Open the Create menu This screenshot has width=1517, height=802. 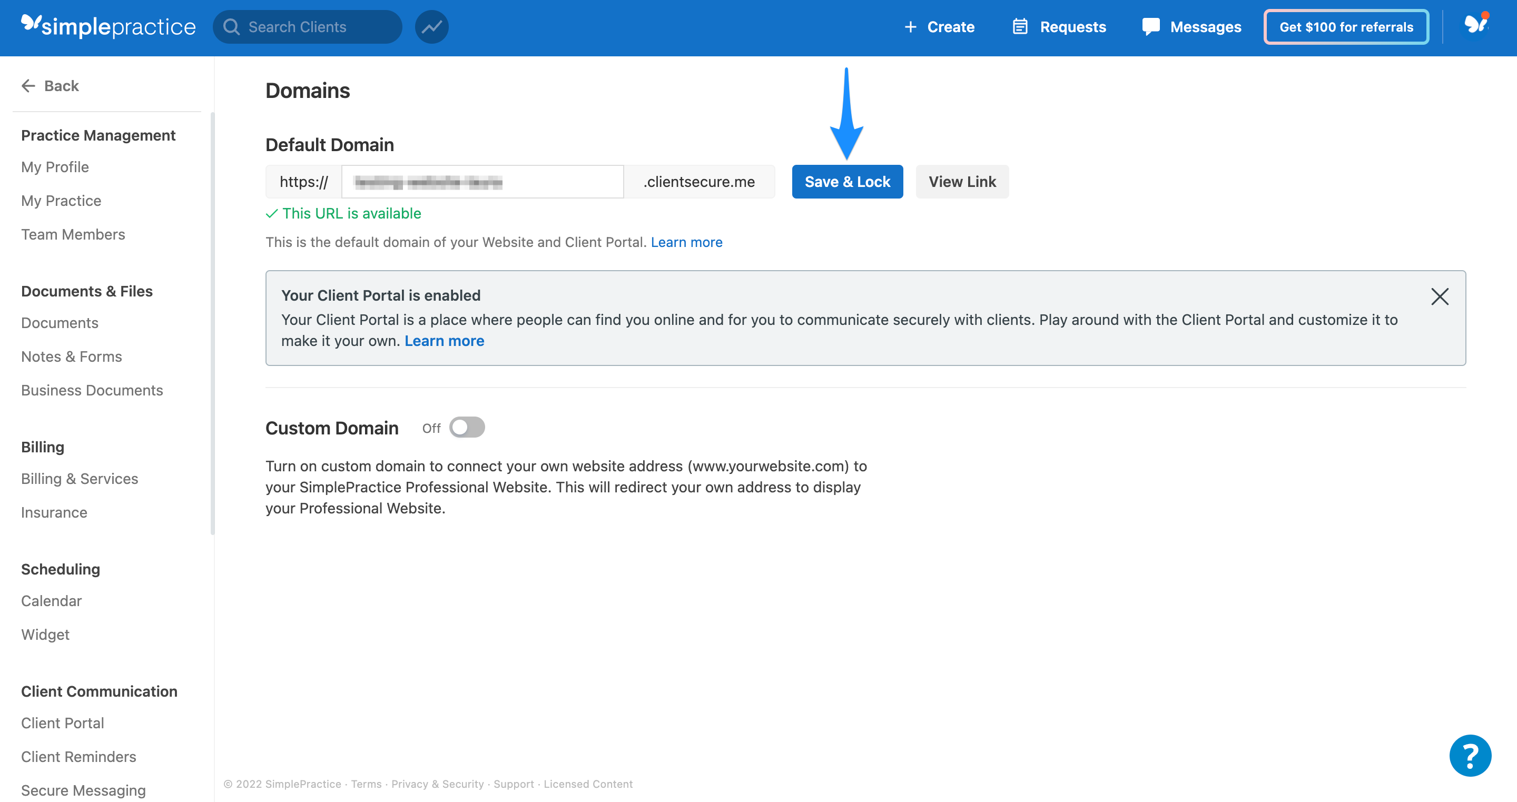click(939, 27)
